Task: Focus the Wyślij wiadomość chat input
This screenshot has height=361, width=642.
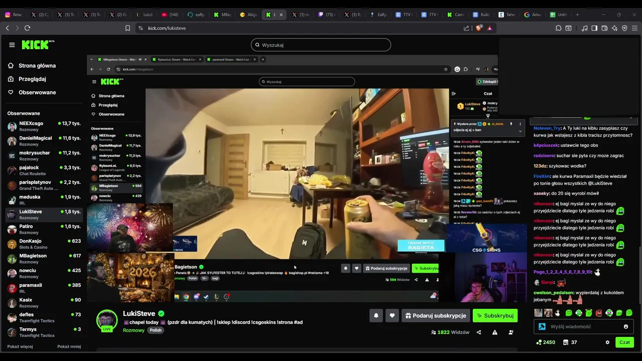Action: 584,326
